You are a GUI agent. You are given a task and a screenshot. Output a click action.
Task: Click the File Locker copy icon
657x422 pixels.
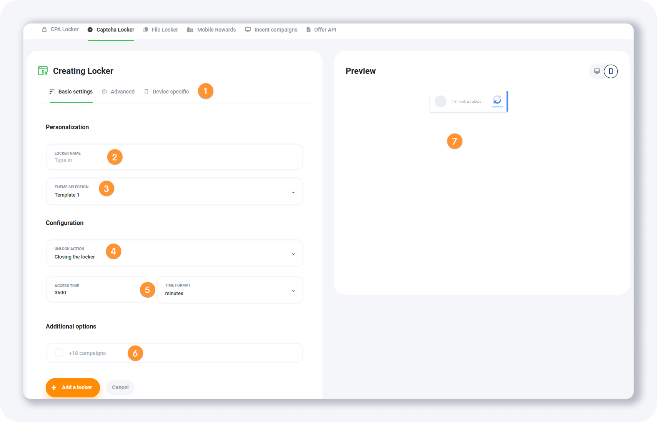pyautogui.click(x=146, y=30)
